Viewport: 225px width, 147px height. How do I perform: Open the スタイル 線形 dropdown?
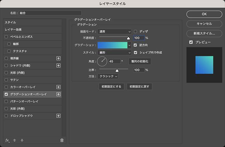(x=115, y=52)
